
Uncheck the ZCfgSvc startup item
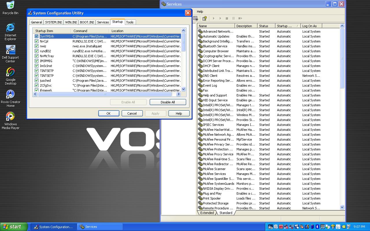(36, 85)
